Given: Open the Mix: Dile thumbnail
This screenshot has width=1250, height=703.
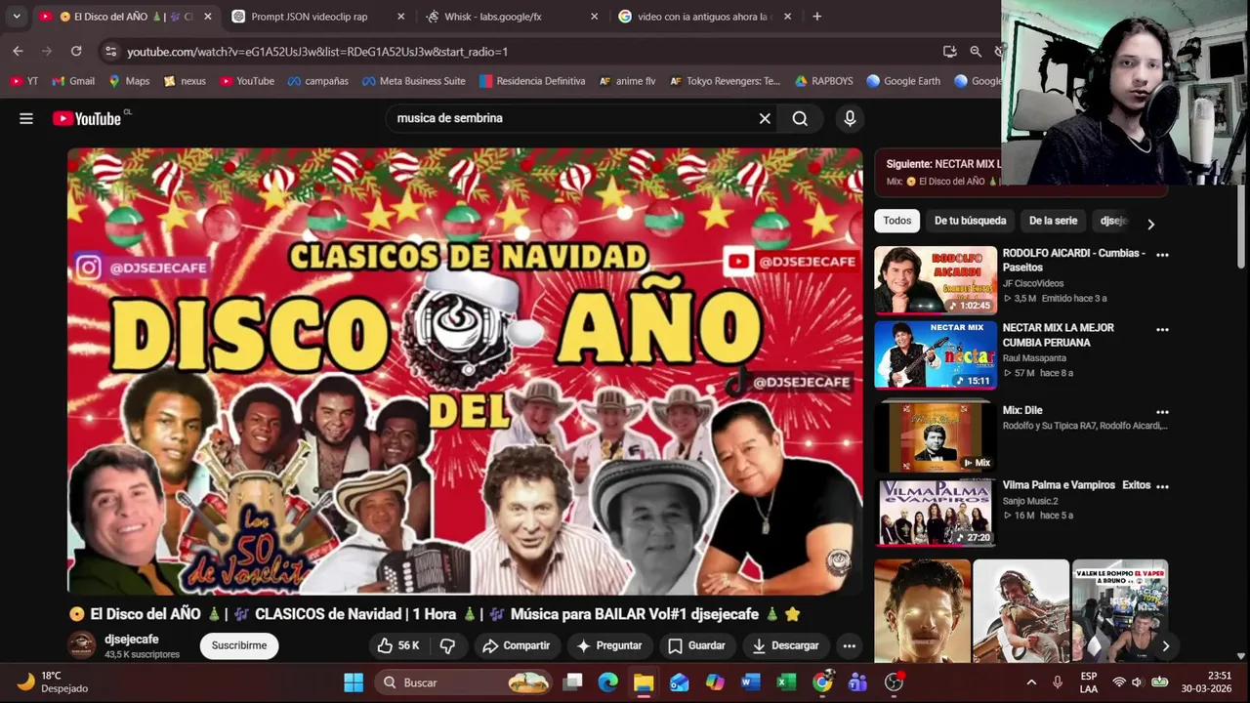Looking at the screenshot, I should [x=936, y=436].
